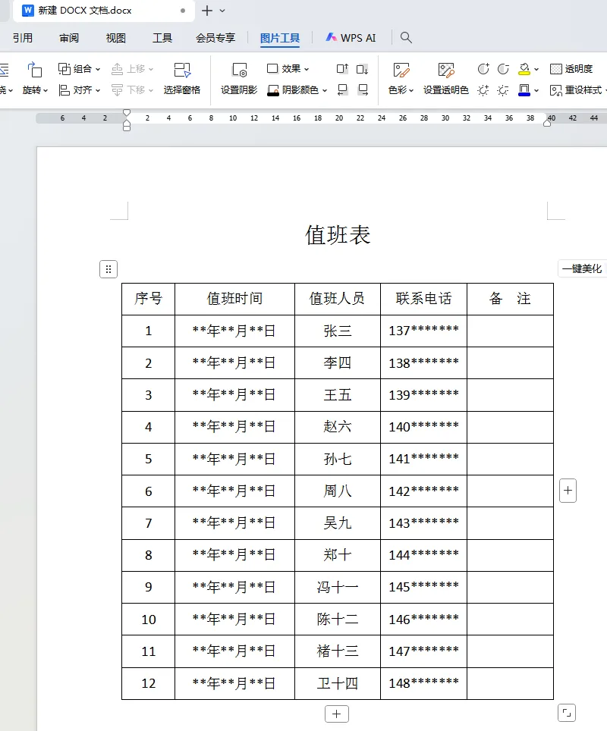This screenshot has height=731, width=607.
Task: Select the 新建 DOCX 文档.docx document tab
Action: 104,11
